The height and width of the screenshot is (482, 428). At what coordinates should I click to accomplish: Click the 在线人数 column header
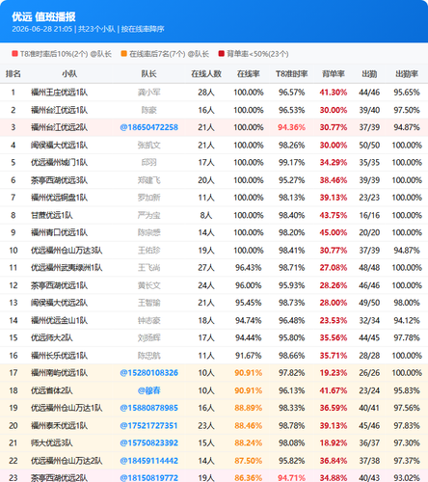coord(206,74)
